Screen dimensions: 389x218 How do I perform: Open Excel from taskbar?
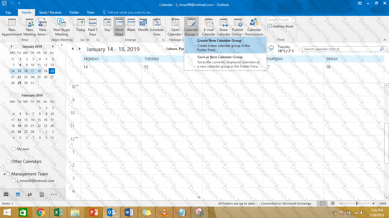pyautogui.click(x=58, y=212)
